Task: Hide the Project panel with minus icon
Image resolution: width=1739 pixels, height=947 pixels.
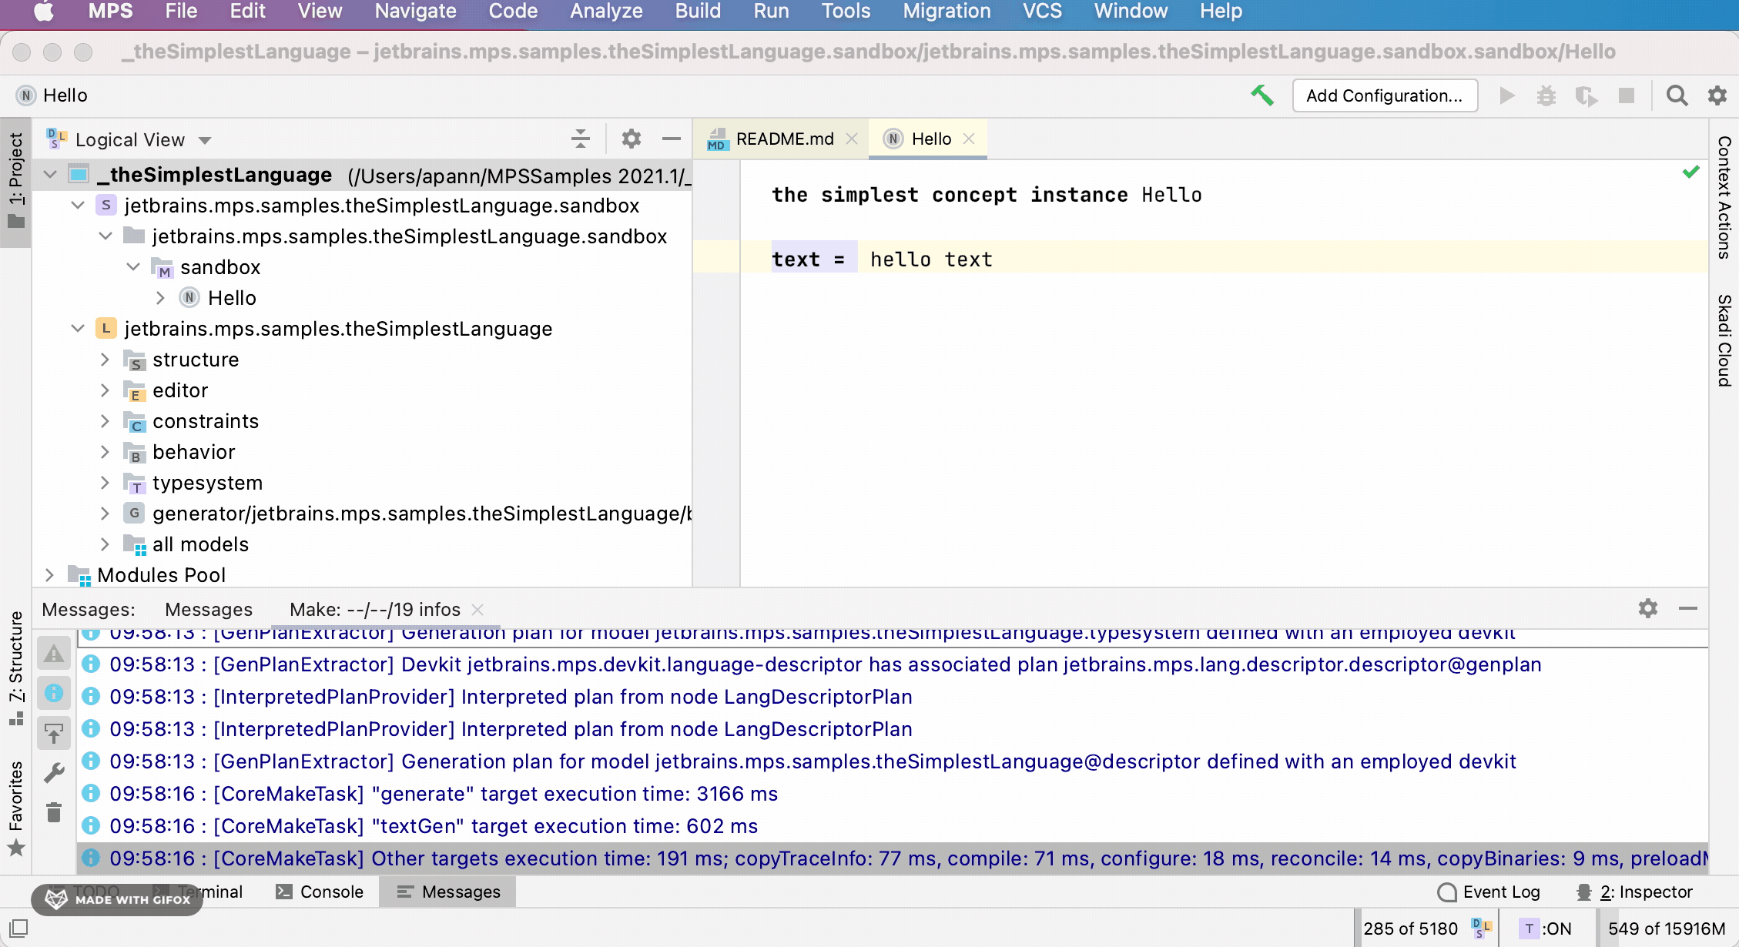Action: click(672, 139)
